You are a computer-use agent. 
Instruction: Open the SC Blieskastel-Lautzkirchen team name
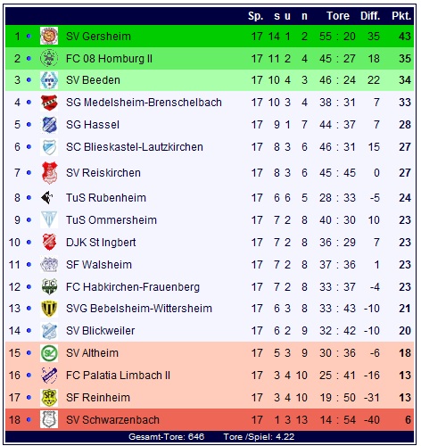pos(135,147)
